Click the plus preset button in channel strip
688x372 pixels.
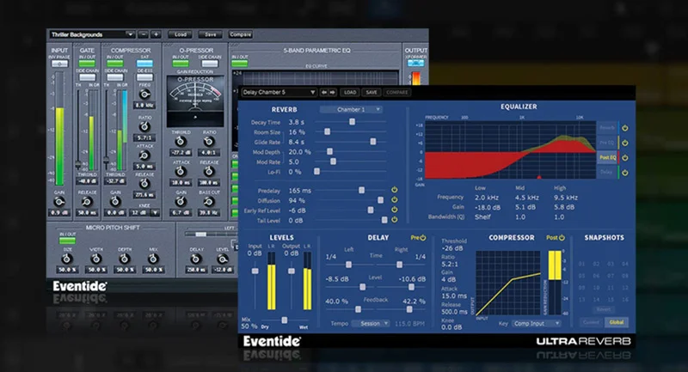[x=156, y=34]
